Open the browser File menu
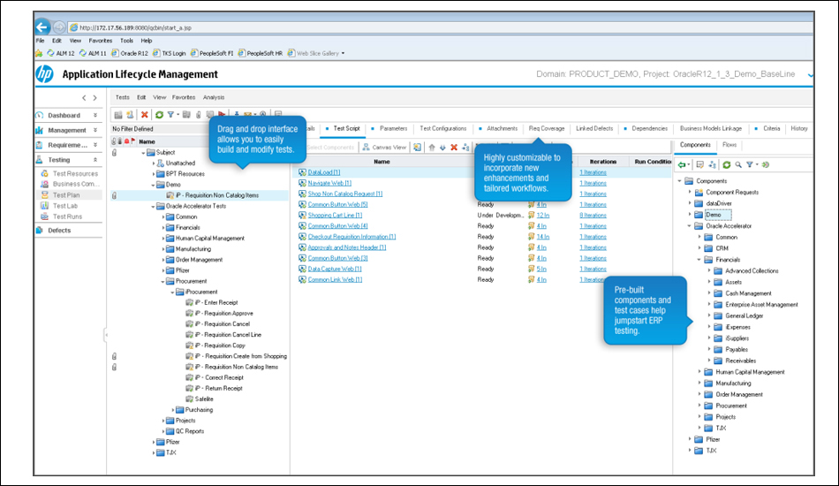The image size is (839, 486). [x=40, y=41]
